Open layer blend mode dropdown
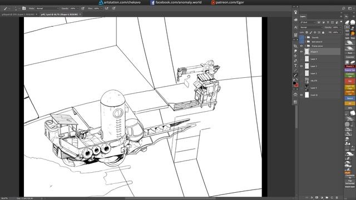Image resolution: width=356 pixels, height=200 pixels. point(311,27)
